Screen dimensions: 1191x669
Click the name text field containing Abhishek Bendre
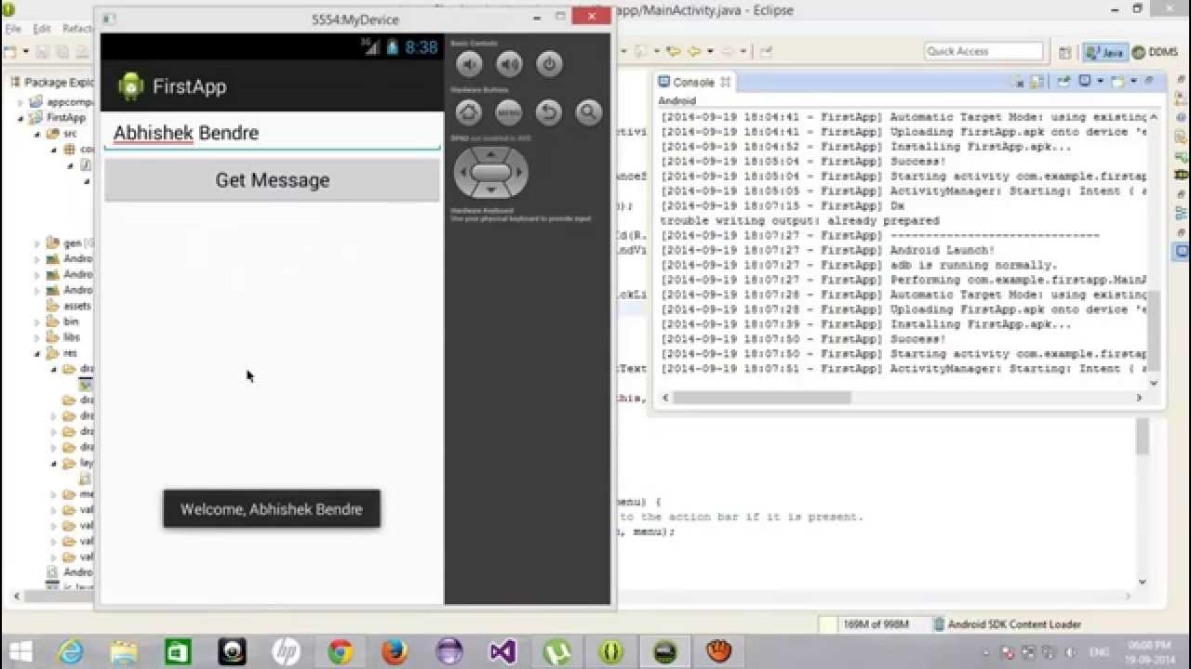tap(272, 133)
